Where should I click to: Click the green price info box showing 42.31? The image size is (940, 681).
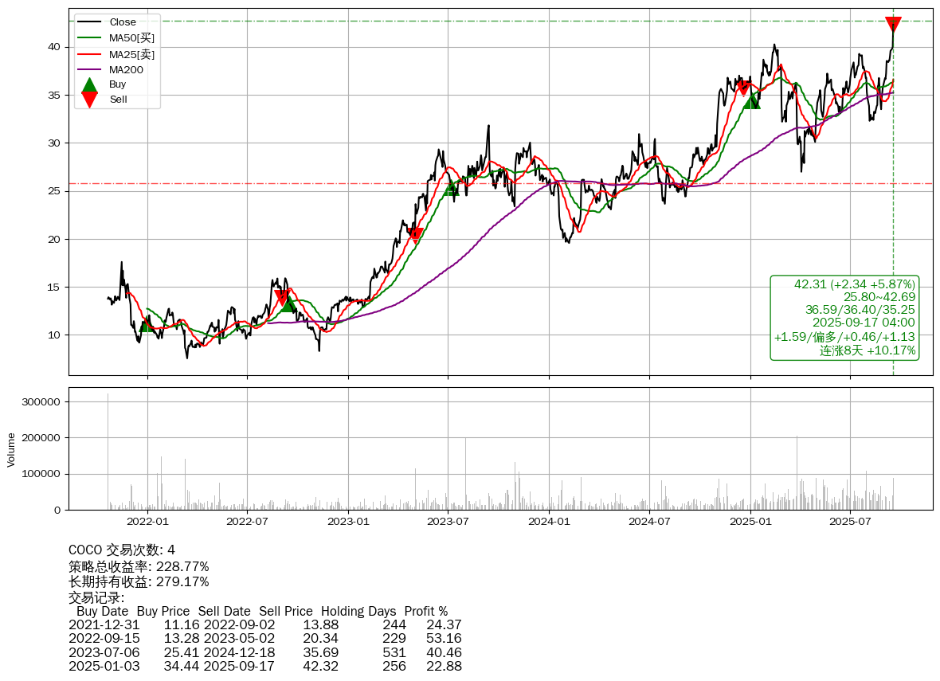click(844, 318)
